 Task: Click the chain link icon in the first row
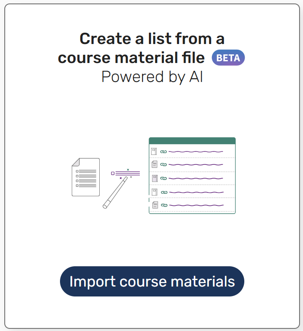pos(163,152)
